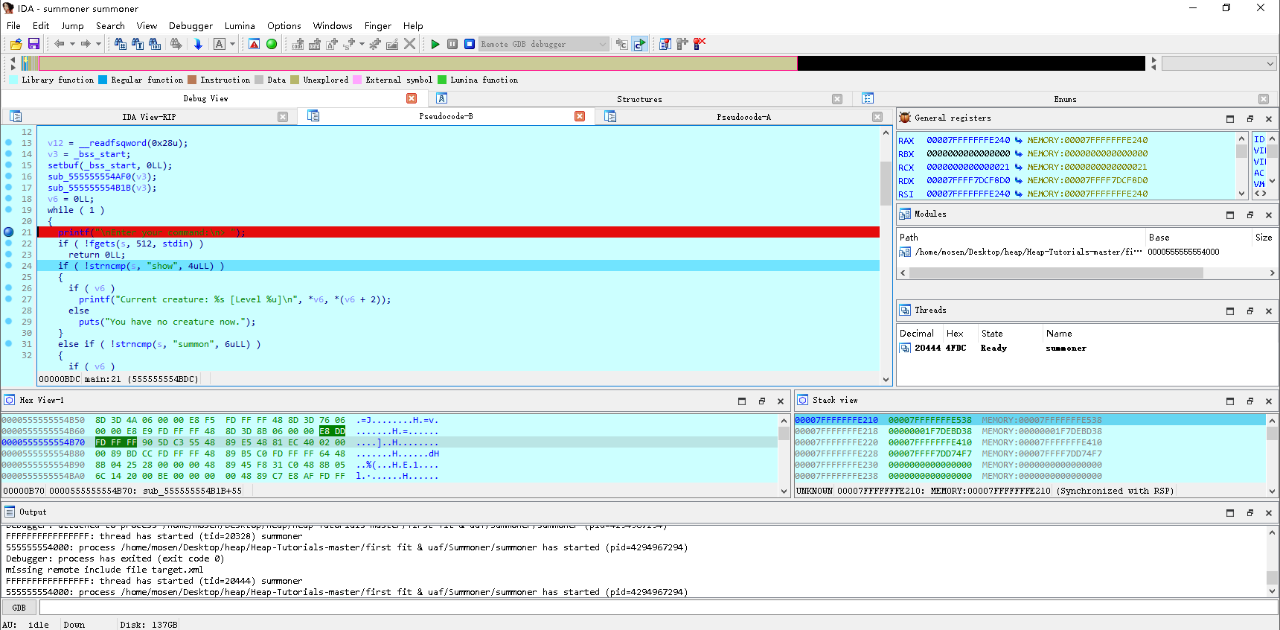Toggle breakpoint dot at line 27
Viewport: 1280px width, 630px height.
9,299
